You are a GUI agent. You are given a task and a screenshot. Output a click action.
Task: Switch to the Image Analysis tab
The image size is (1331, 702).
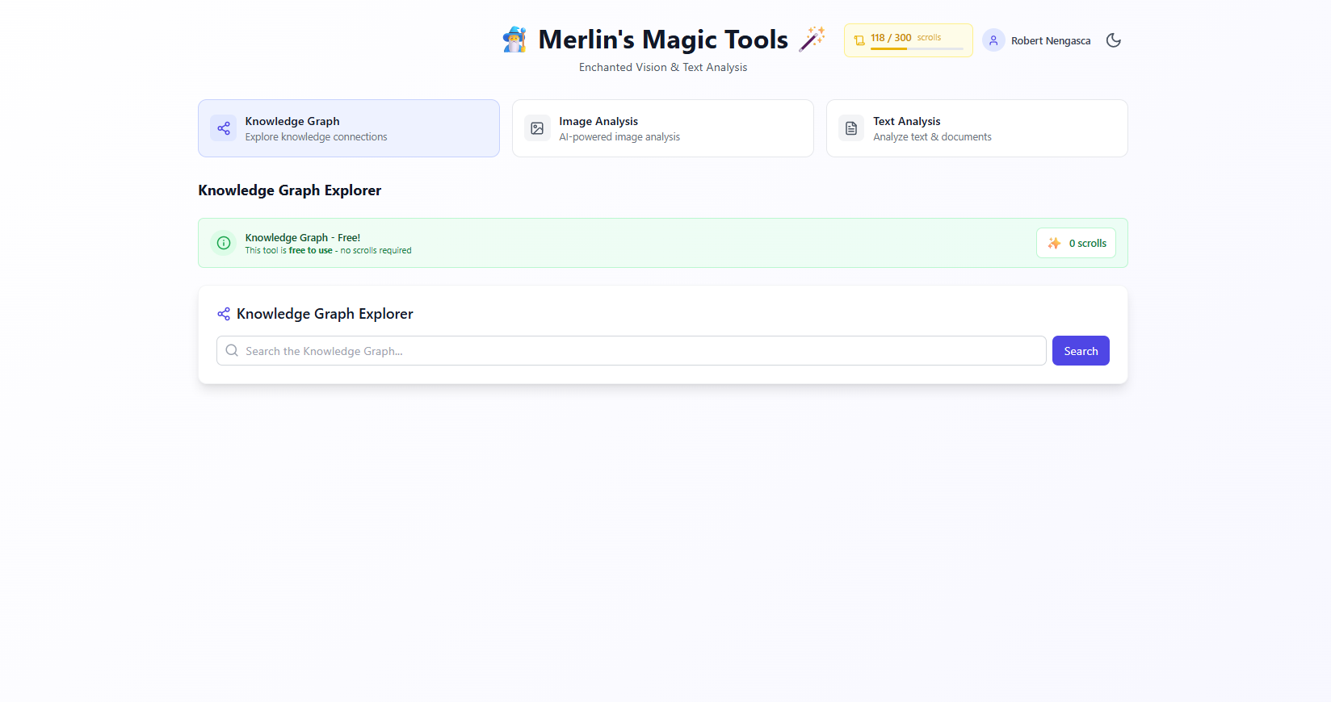tap(663, 128)
